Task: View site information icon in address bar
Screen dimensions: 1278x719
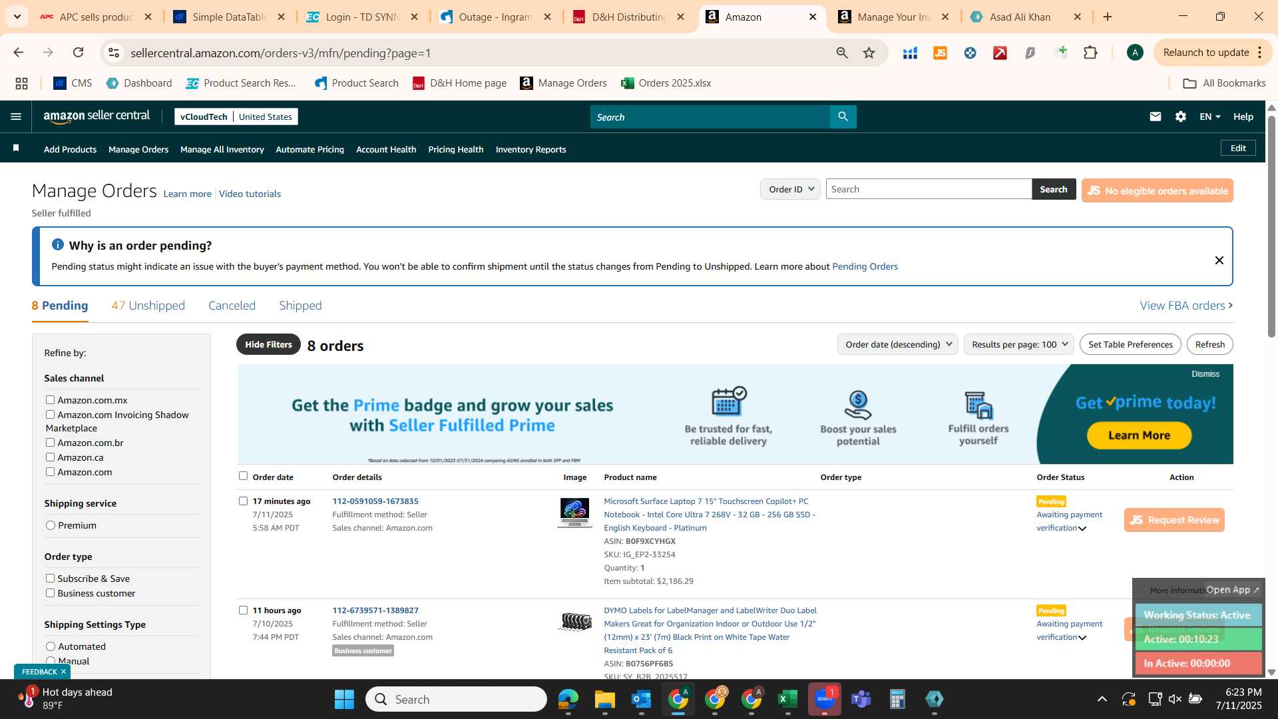Action: [x=114, y=53]
